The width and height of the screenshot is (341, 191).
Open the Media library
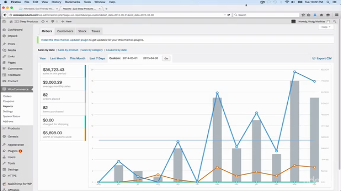(12, 50)
